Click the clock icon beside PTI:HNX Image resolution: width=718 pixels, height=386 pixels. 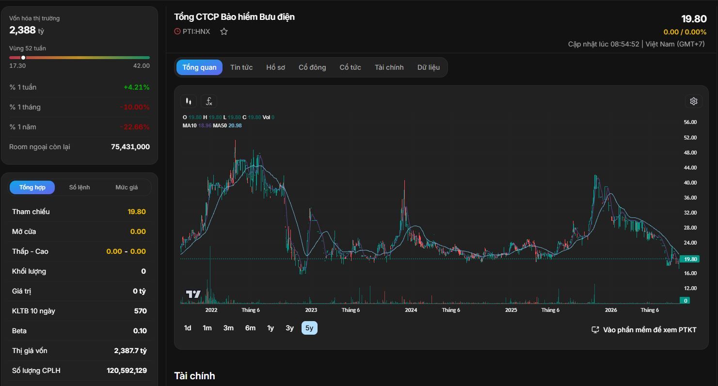[177, 31]
